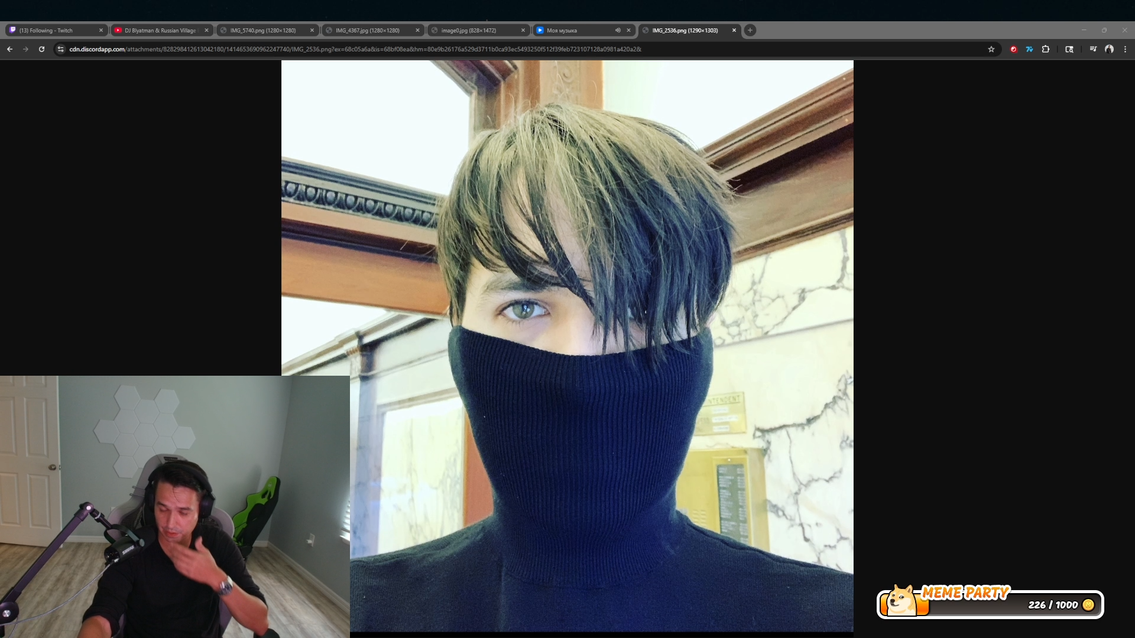The image size is (1135, 638).
Task: Open the 7TV extension icon
Action: point(1029,49)
